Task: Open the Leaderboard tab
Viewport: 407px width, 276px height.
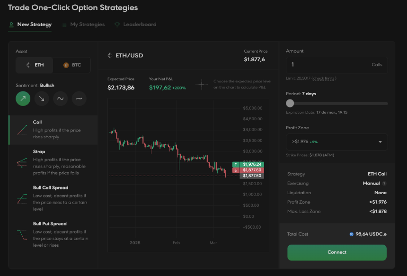Action: pos(135,25)
